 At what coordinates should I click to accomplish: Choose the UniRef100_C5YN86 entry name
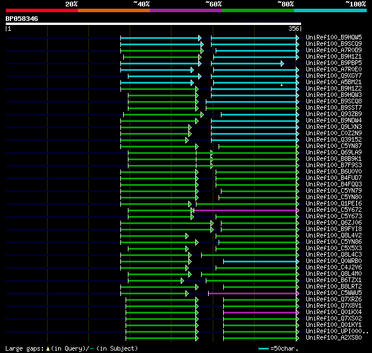click(334, 242)
